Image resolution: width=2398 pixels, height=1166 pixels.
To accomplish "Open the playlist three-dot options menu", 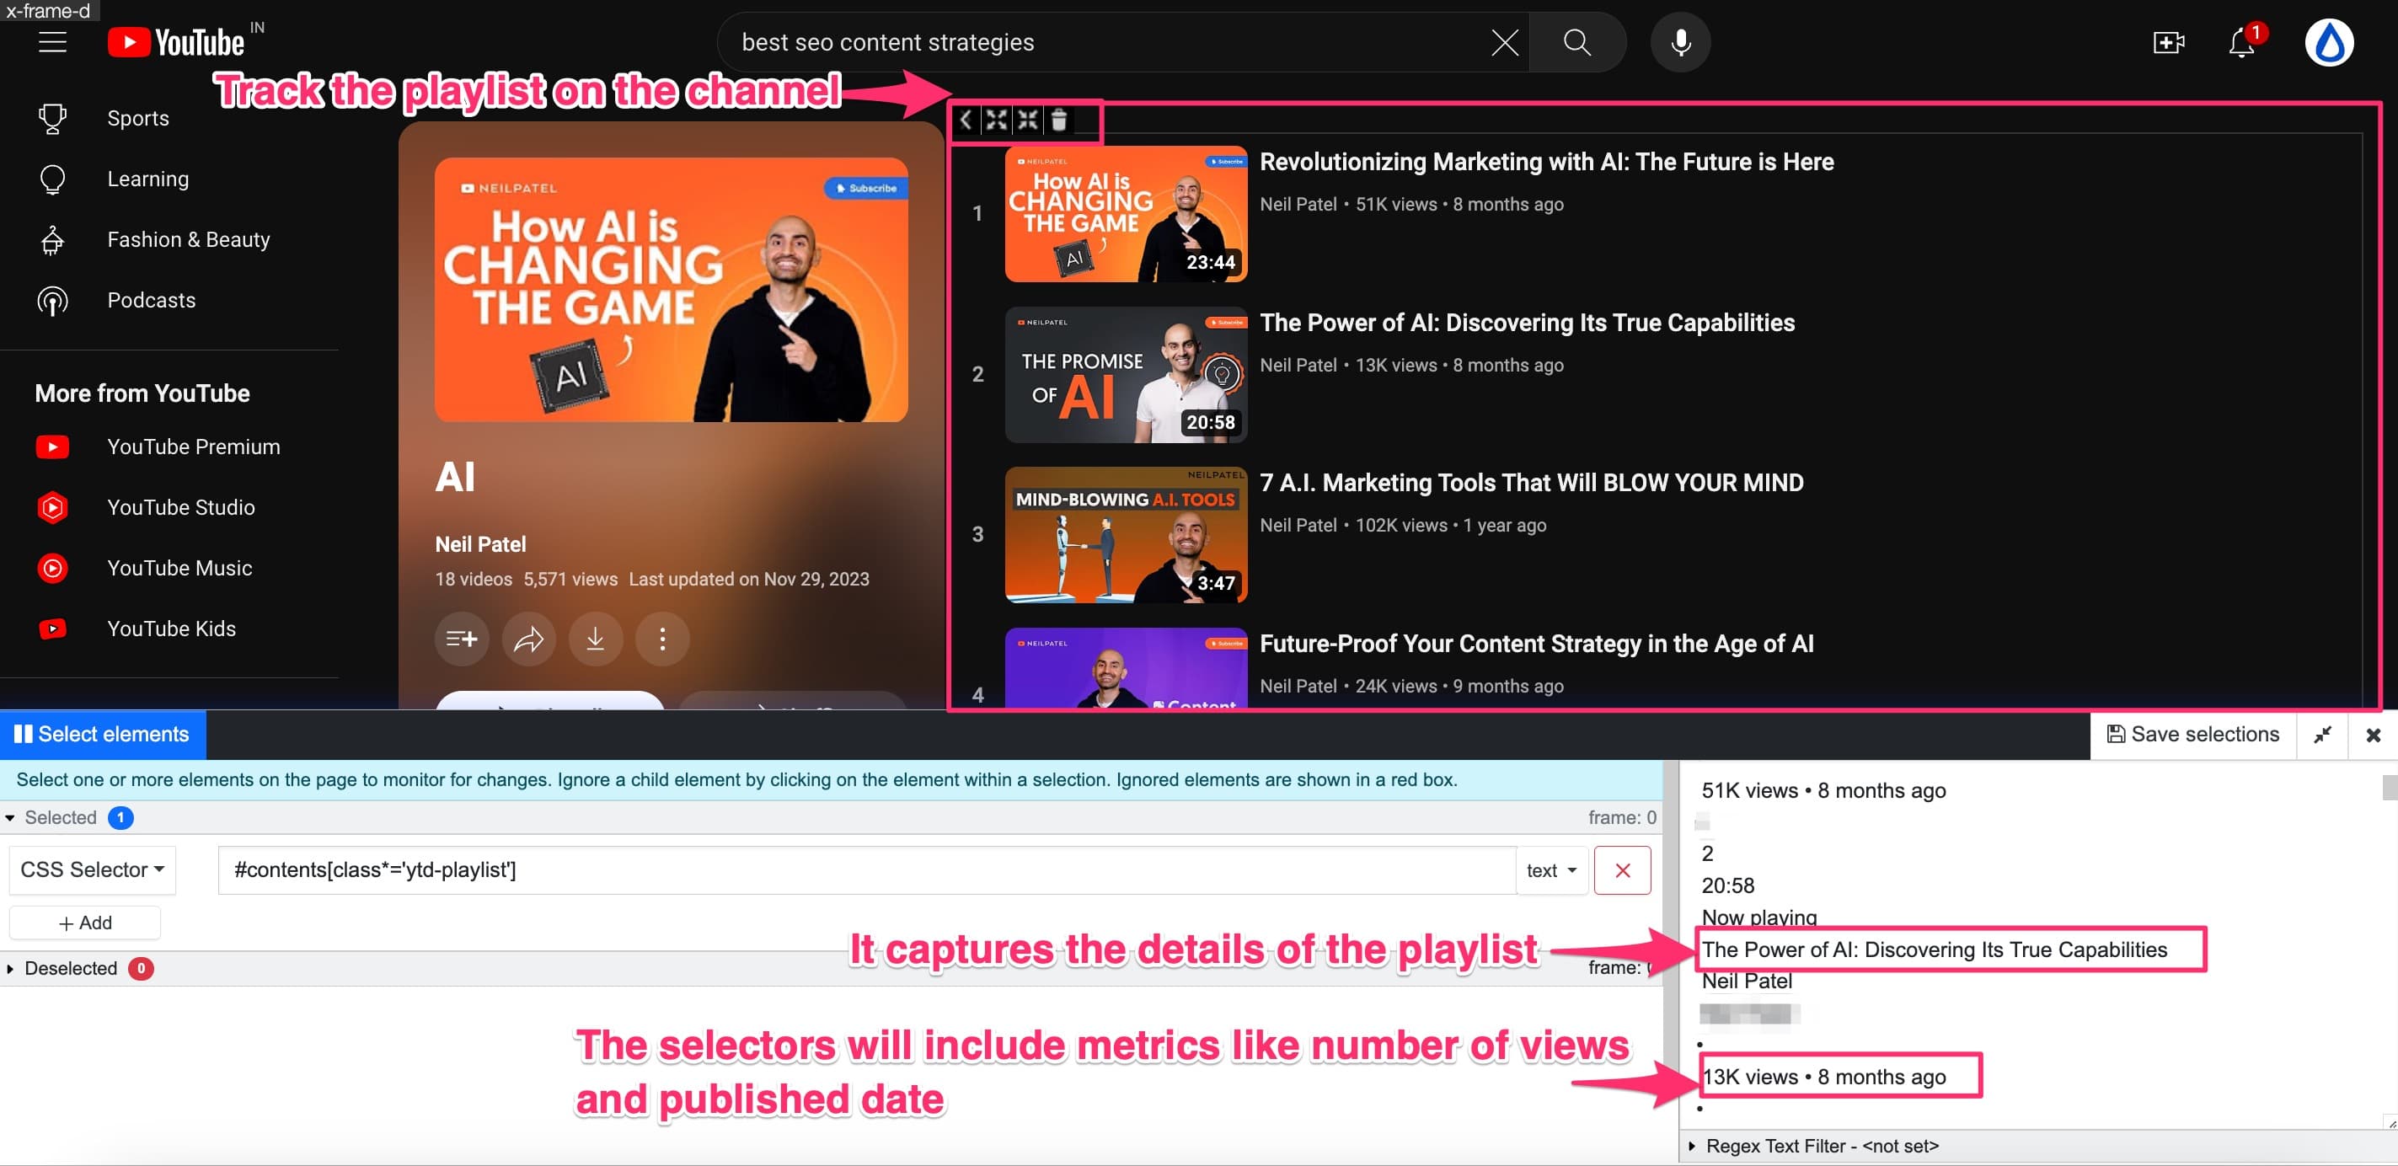I will click(662, 639).
